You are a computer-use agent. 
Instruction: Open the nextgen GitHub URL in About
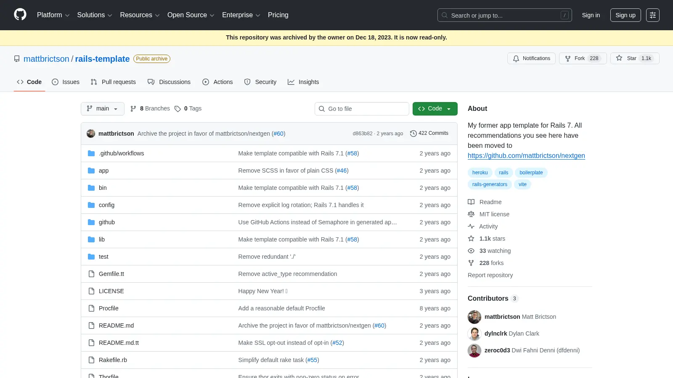tap(526, 156)
